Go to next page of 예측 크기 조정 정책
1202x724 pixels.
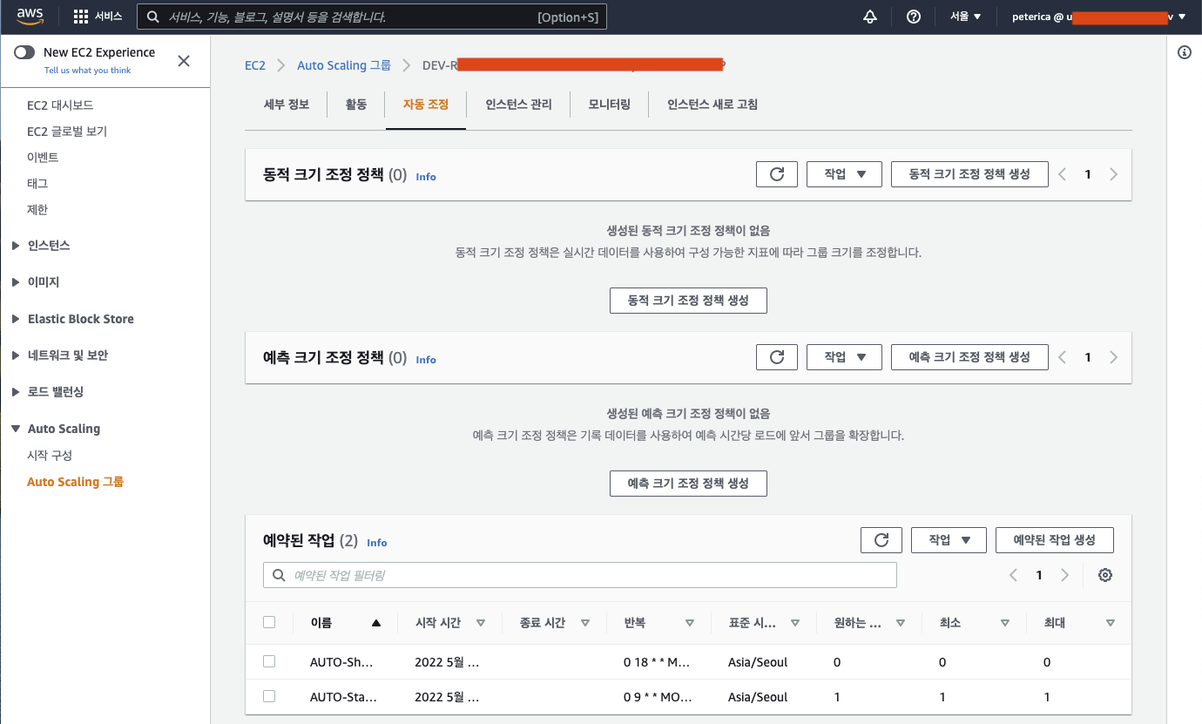coord(1114,357)
